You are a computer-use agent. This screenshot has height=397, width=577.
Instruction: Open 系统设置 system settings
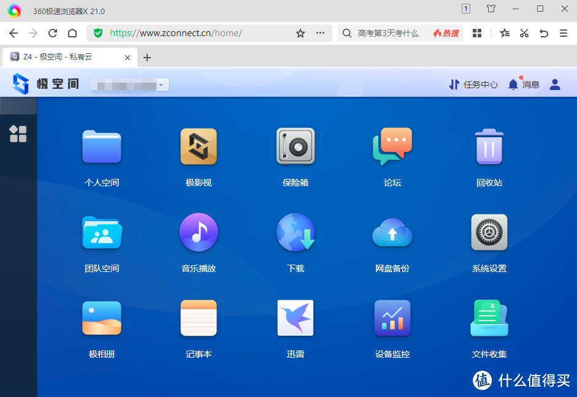pos(489,233)
